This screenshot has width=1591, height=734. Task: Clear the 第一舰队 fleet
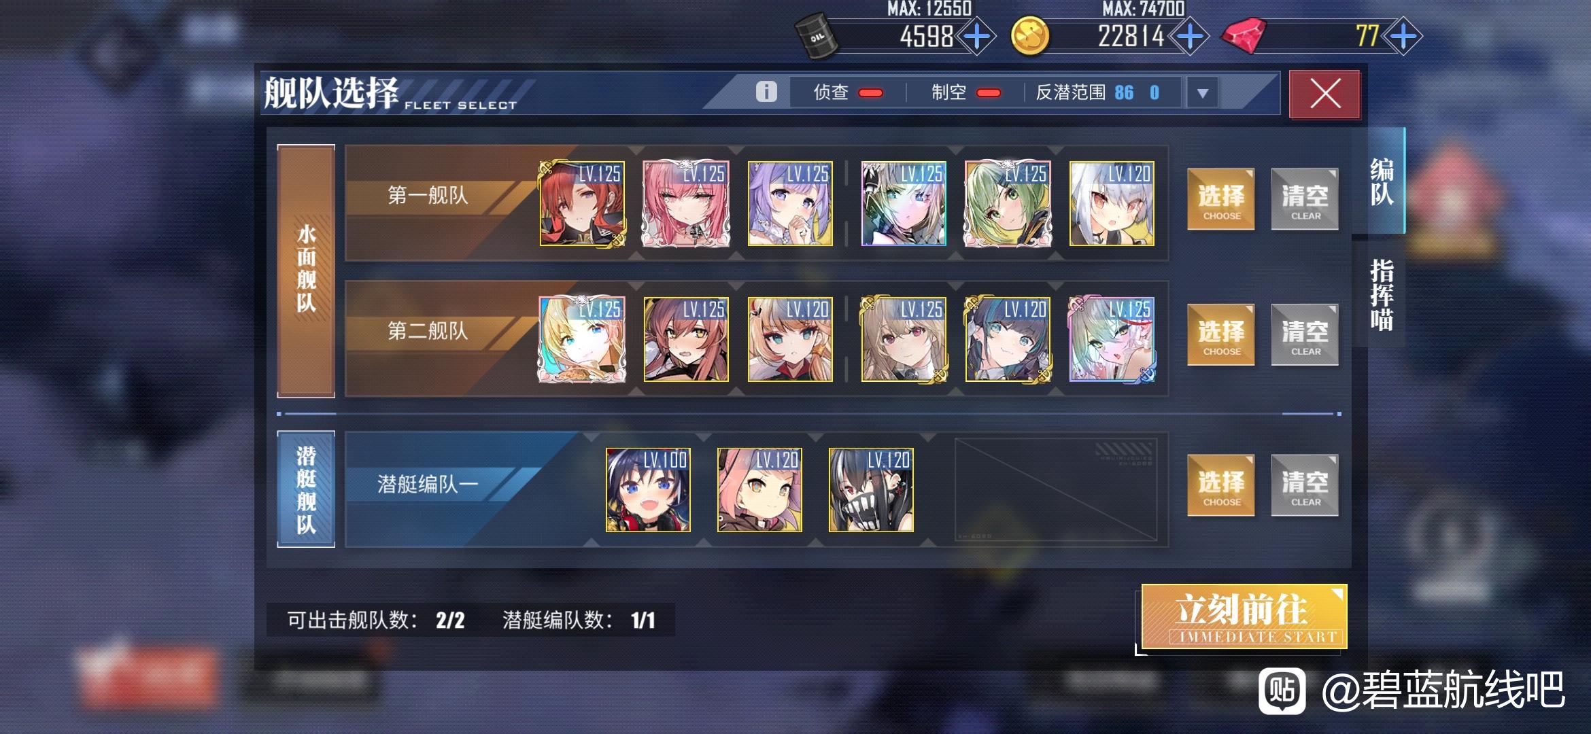1305,199
